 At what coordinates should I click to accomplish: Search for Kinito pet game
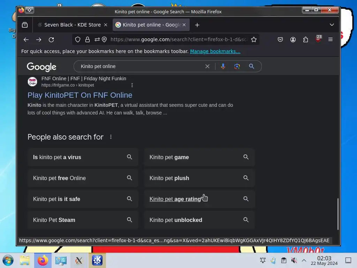[x=199, y=157]
